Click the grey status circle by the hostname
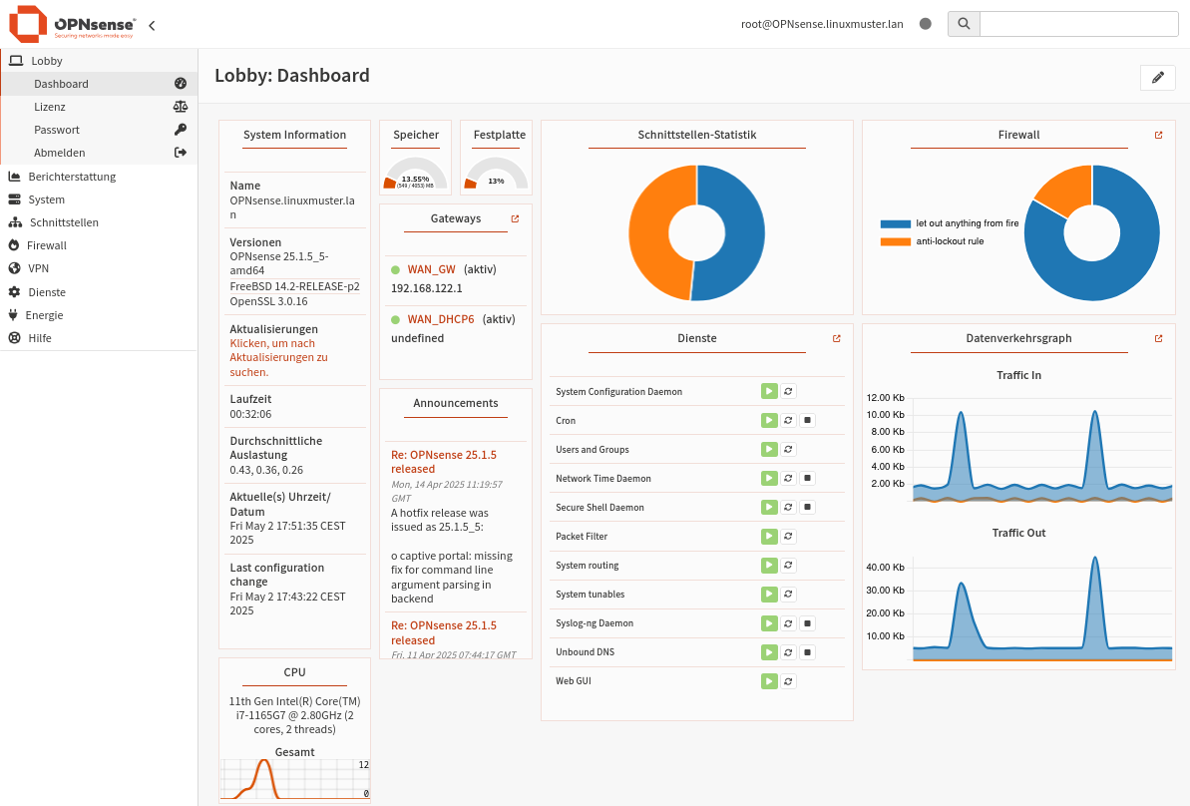 [925, 24]
